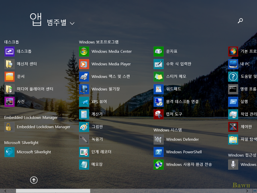Open 녹음기 microphone icon
This screenshot has width=257, height=193.
pos(84,140)
